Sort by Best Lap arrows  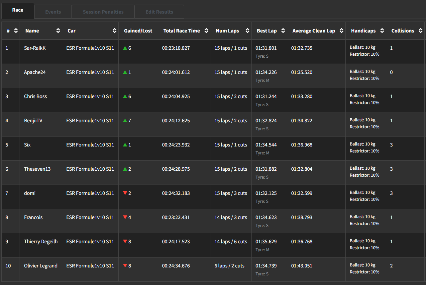[x=283, y=31]
